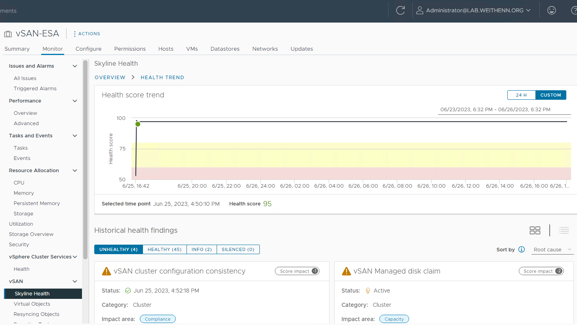Open the Configure tab

pyautogui.click(x=88, y=49)
